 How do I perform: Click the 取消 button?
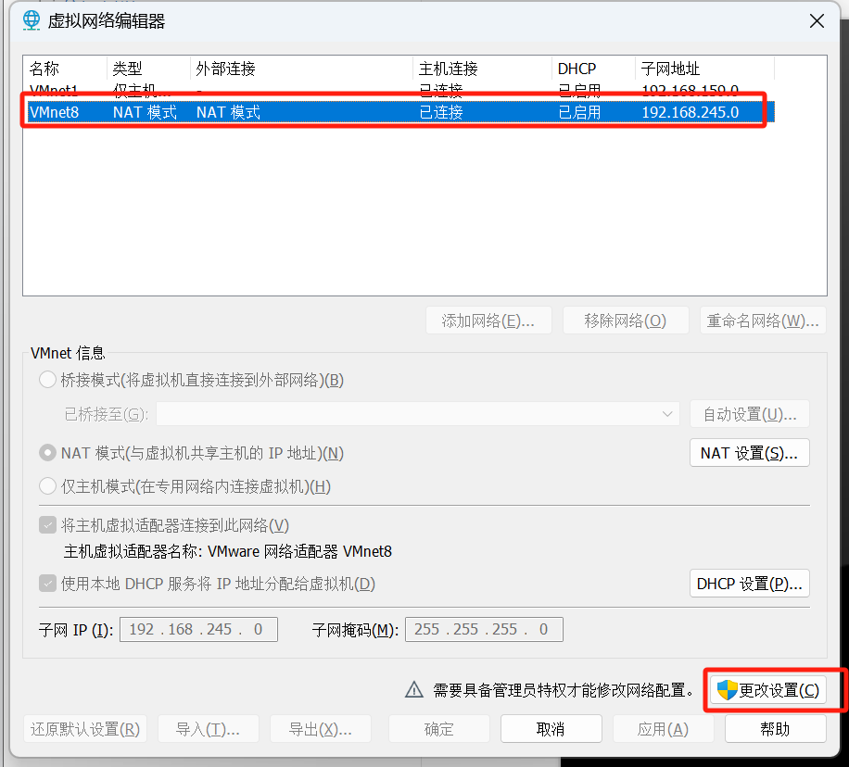551,729
